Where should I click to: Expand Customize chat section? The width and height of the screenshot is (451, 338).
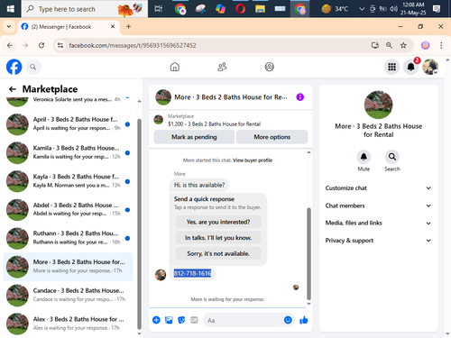(378, 188)
